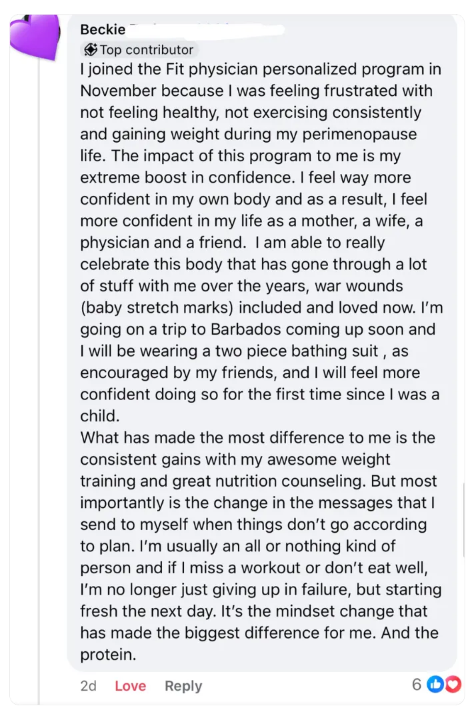The image size is (476, 720).
Task: Click Love under Beckie's comment
Action: [x=131, y=685]
